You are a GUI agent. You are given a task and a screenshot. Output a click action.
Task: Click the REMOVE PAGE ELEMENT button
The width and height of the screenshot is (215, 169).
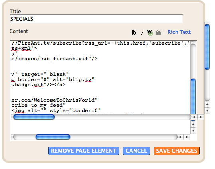pyautogui.click(x=84, y=151)
